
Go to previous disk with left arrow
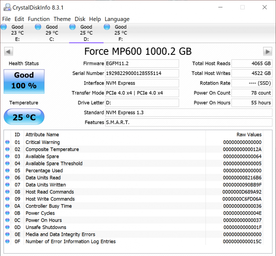tap(9, 51)
